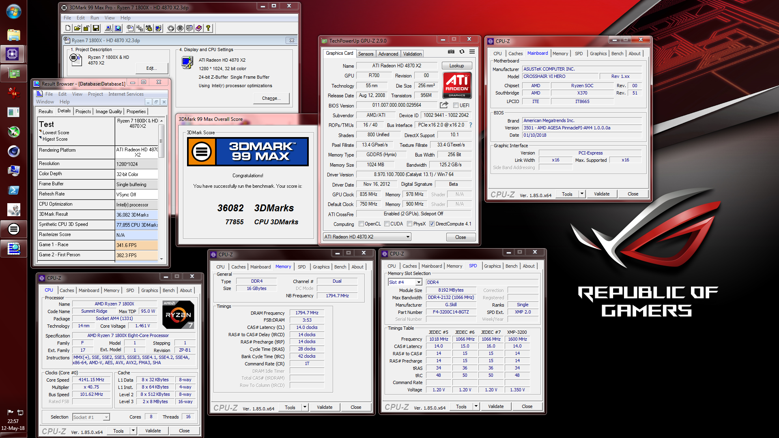This screenshot has height=438, width=779.
Task: Switch to the Advanced tab in GPU-Z
Action: (388, 54)
